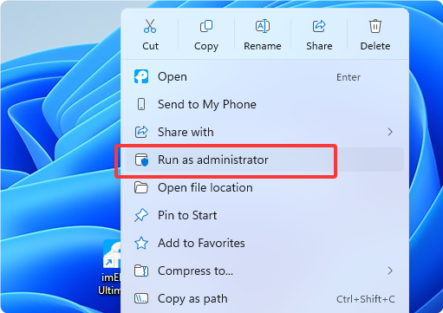Viewport: 443px width, 313px height.
Task: Click the Share with label text
Action: coord(186,132)
